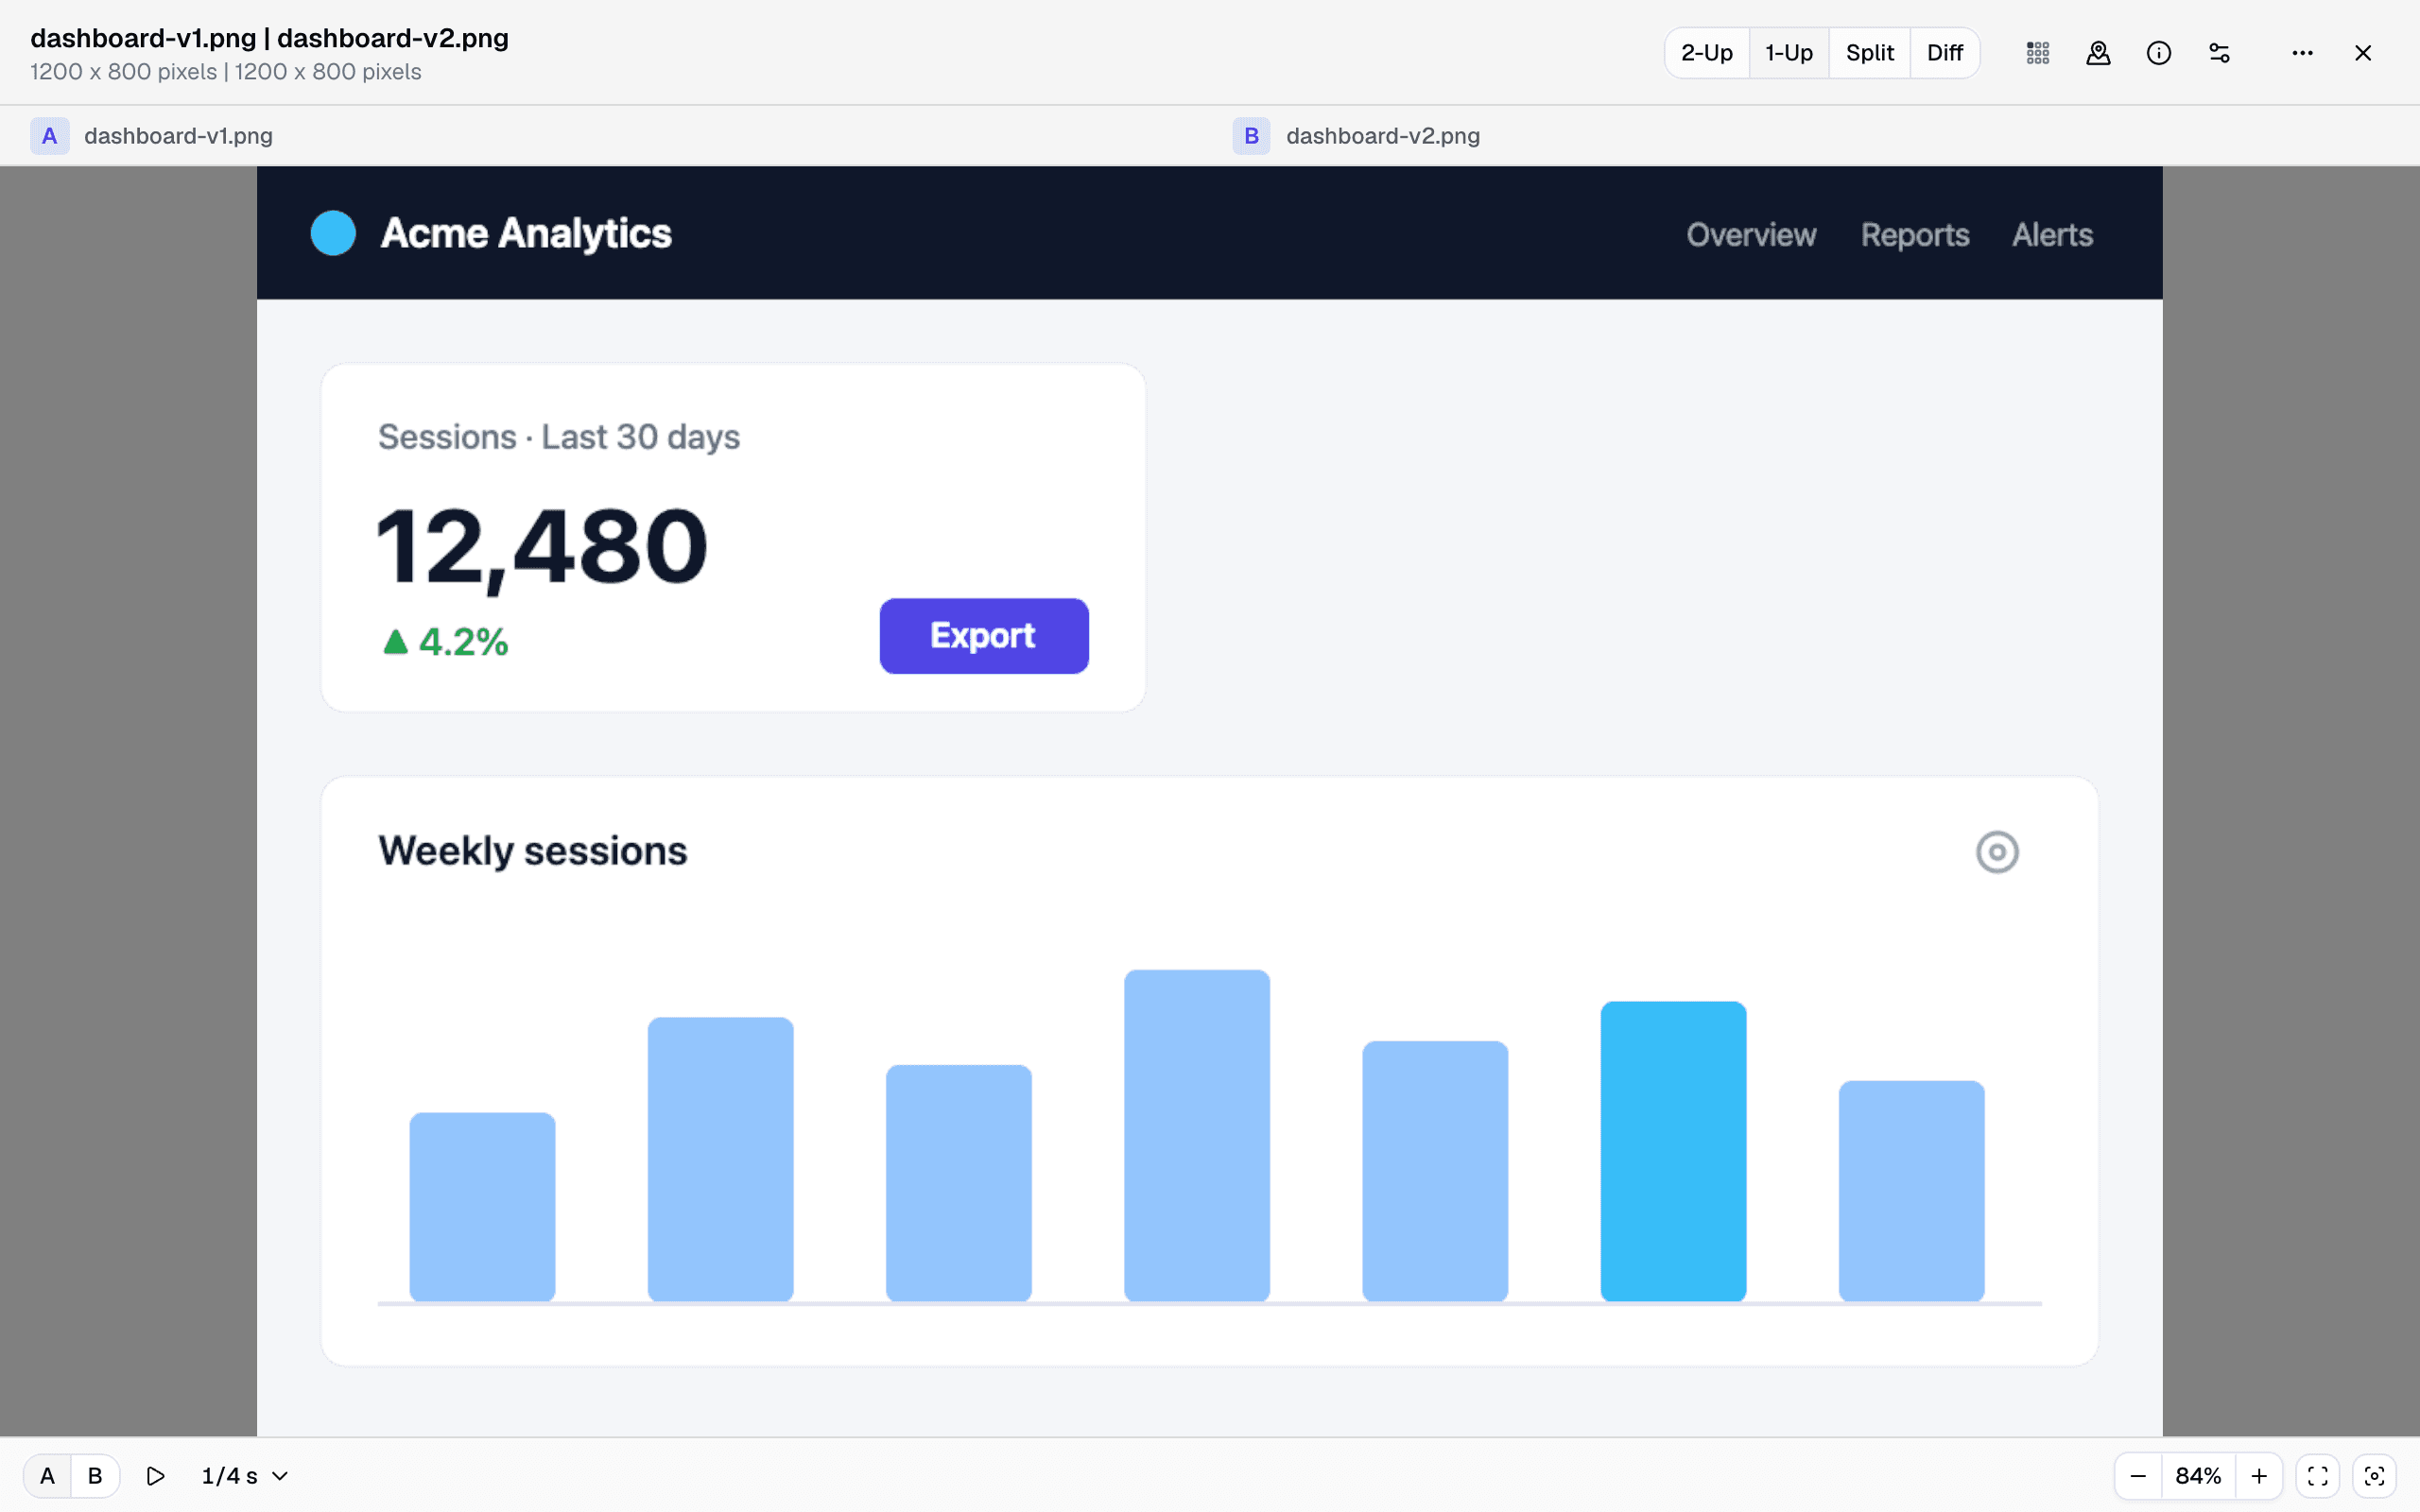
Task: Click the target icon in Weekly sessions card
Action: coord(1997,852)
